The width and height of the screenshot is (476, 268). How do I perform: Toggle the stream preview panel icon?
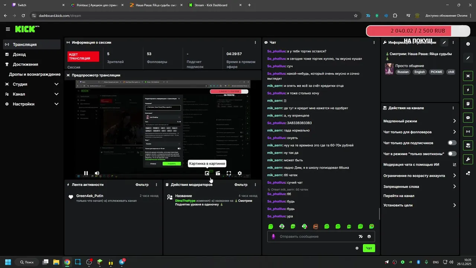tap(468, 76)
